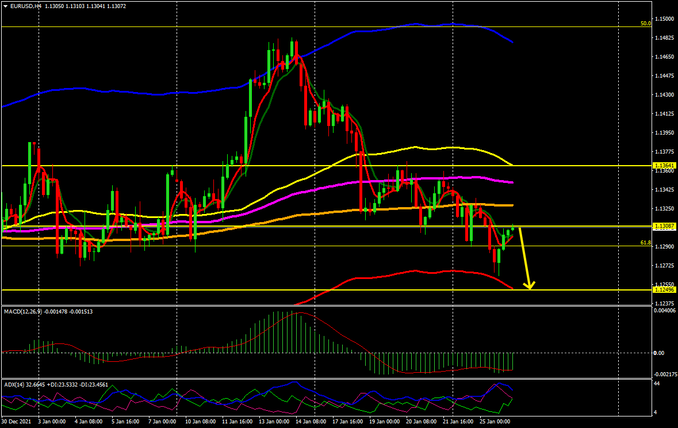Screen dimensions: 678x428
Task: Click the 44 value on ADX scale
Action: [x=658, y=383]
